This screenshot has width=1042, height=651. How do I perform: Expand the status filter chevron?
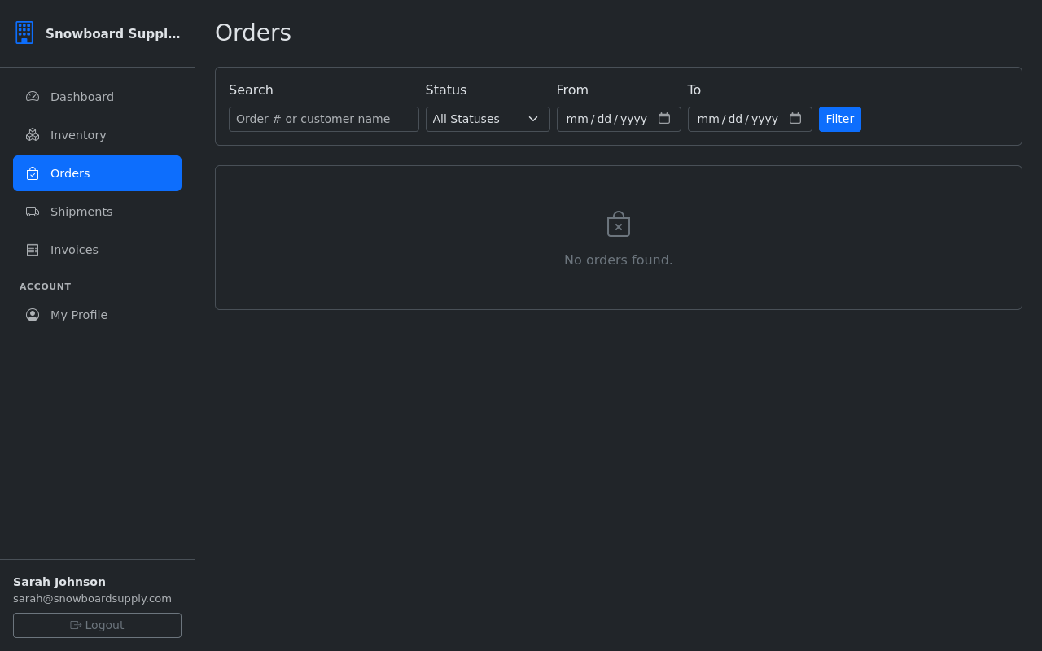click(533, 119)
